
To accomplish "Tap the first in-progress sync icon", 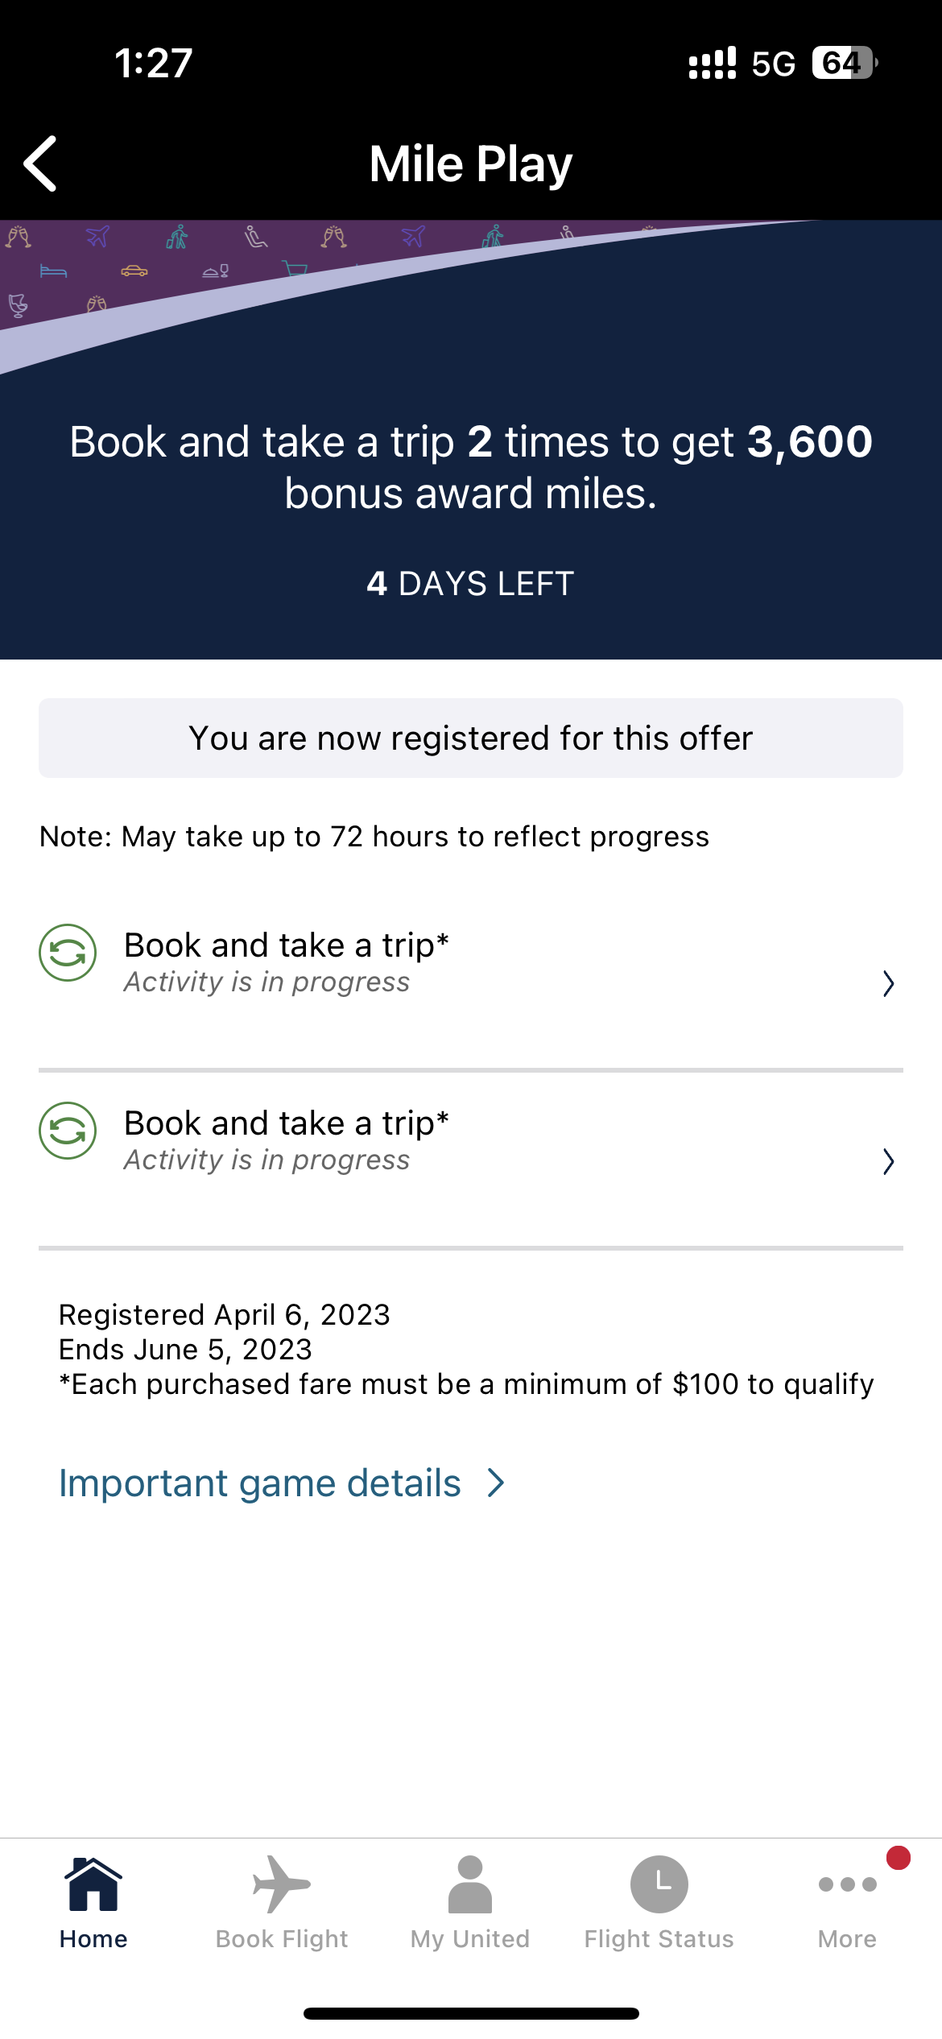I will click(x=68, y=953).
